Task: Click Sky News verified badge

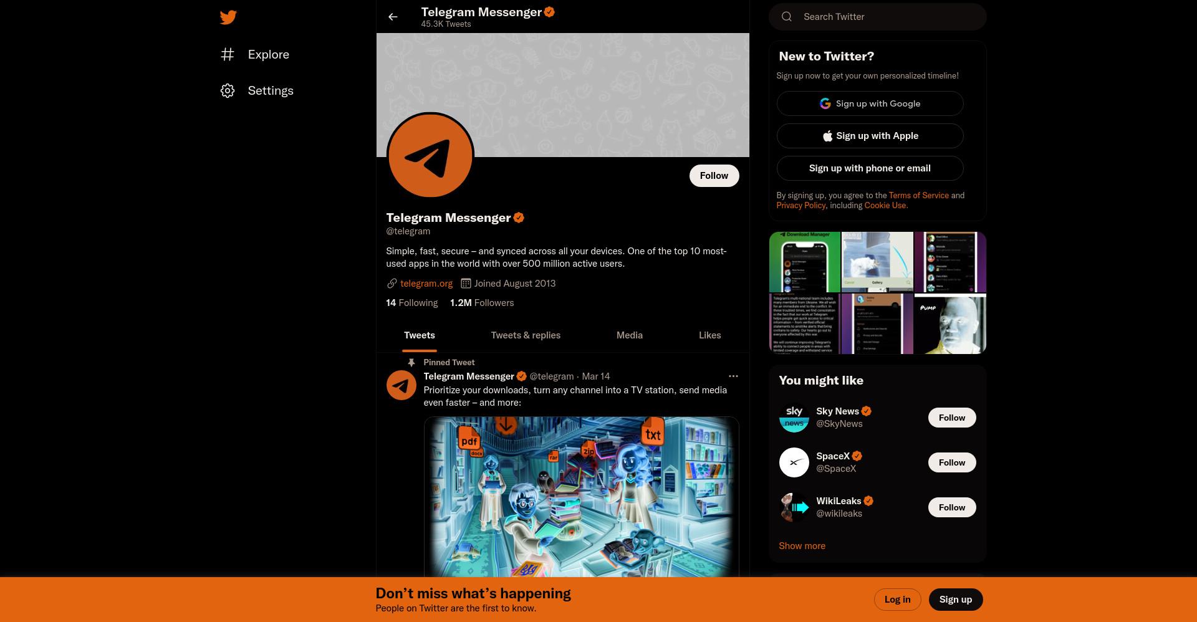Action: [x=867, y=411]
